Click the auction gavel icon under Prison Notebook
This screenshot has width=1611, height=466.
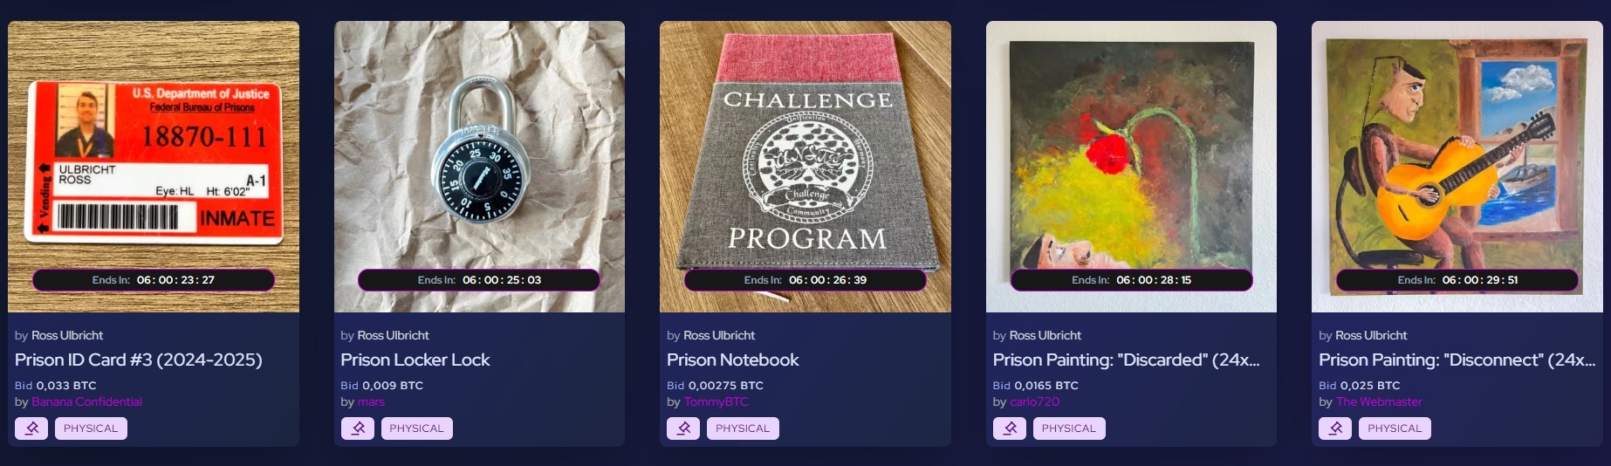[683, 428]
